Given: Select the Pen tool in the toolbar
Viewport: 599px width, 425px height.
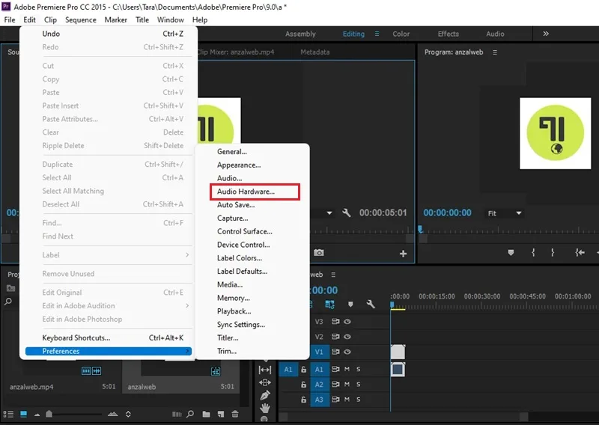Looking at the screenshot, I should 265,395.
